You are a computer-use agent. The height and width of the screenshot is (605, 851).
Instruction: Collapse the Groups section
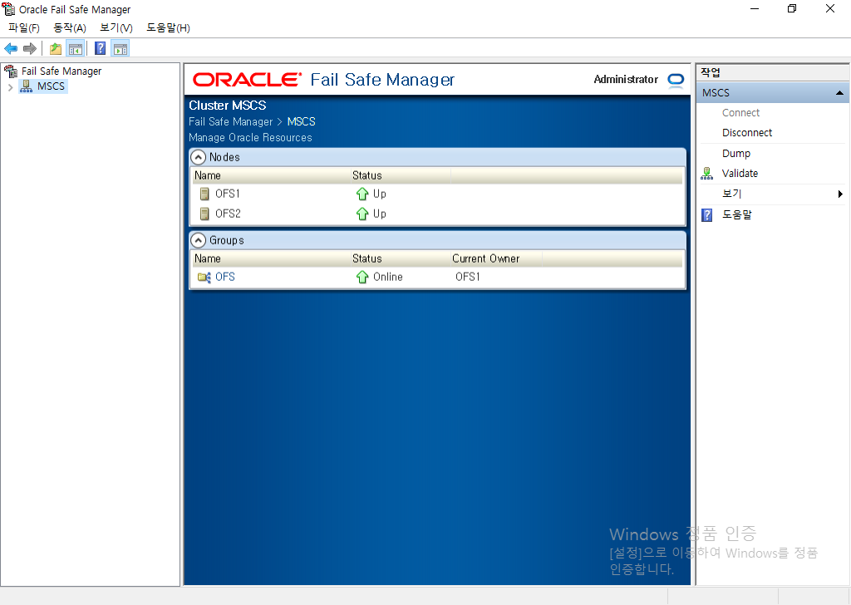point(199,240)
